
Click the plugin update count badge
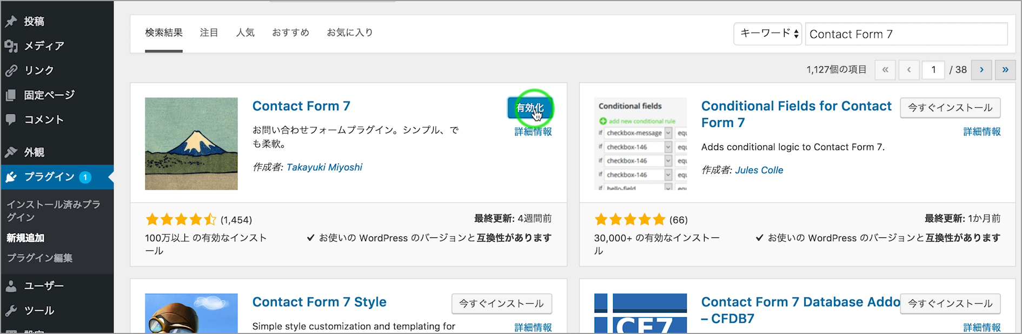click(85, 177)
